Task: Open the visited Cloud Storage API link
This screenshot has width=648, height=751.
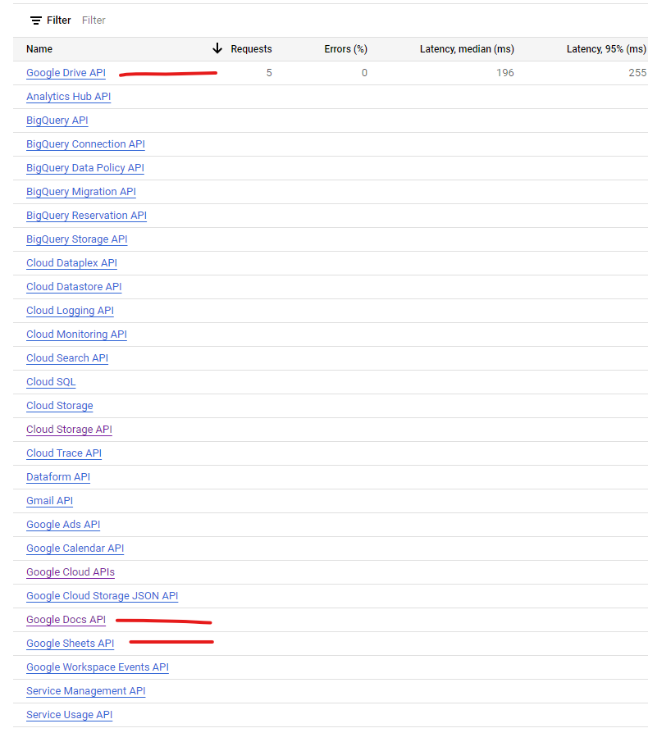Action: 69,430
